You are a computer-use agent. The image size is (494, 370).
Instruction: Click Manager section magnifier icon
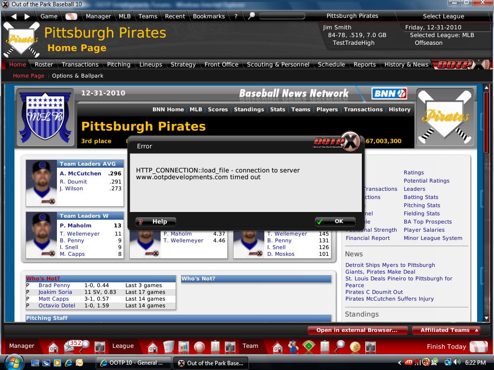click(85, 346)
